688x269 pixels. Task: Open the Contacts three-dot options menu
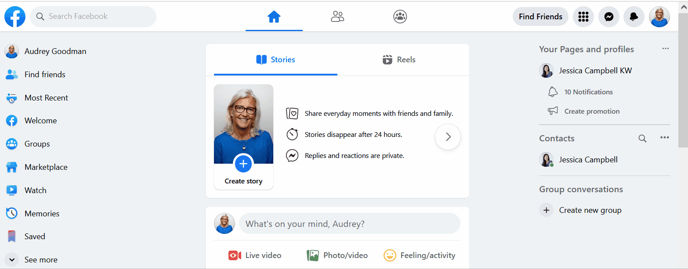664,138
